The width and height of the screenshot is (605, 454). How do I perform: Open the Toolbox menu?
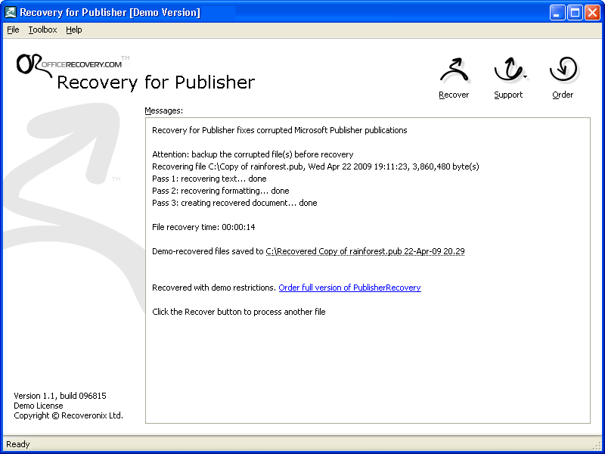pyautogui.click(x=43, y=30)
